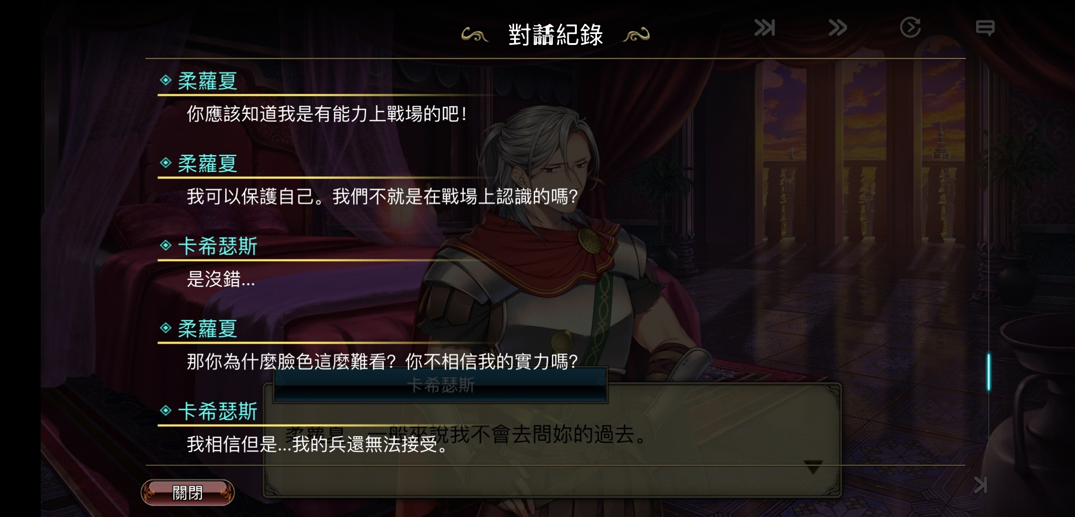Advance dialogue via the downward triangle indicator
The width and height of the screenshot is (1075, 517).
coord(813,467)
